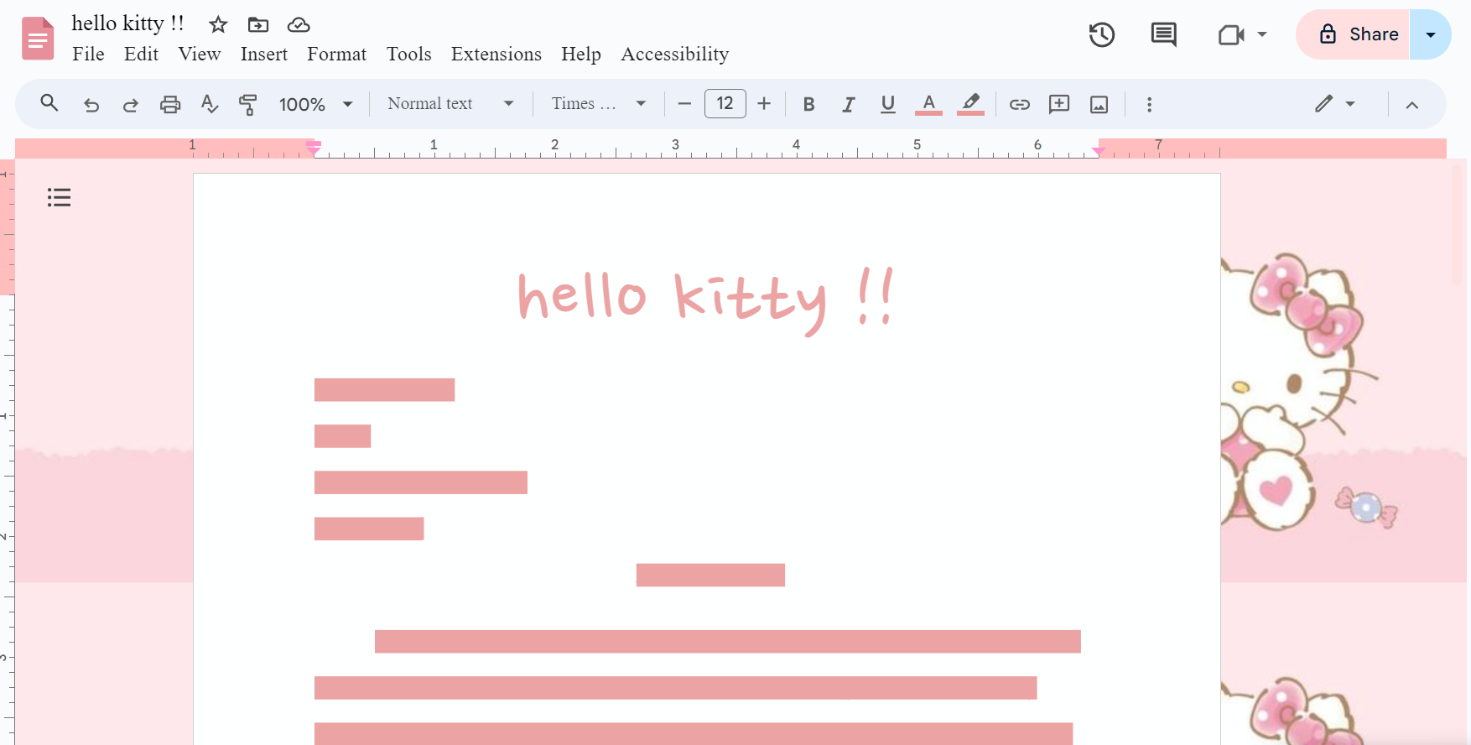Star the hello kitty document
Image resolution: width=1471 pixels, height=745 pixels.
point(218,24)
